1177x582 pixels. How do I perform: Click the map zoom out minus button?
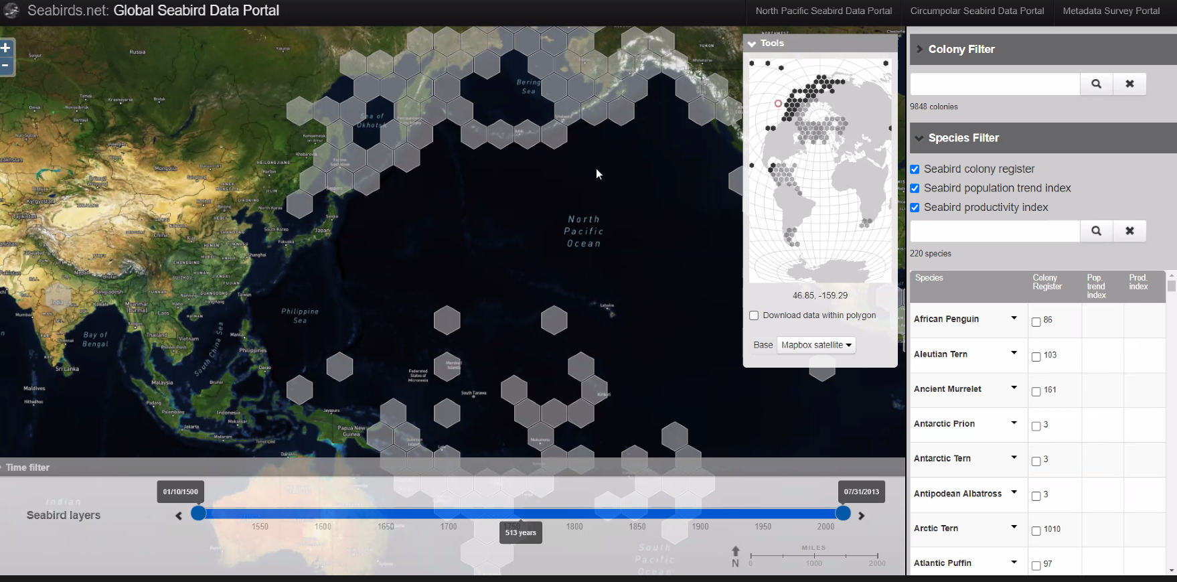click(5, 66)
